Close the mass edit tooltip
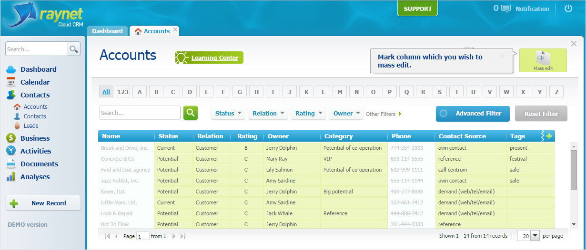The image size is (586, 250). tap(502, 56)
